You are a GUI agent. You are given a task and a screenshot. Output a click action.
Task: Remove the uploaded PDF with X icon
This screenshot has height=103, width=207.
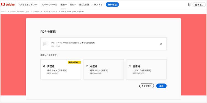(x=161, y=44)
